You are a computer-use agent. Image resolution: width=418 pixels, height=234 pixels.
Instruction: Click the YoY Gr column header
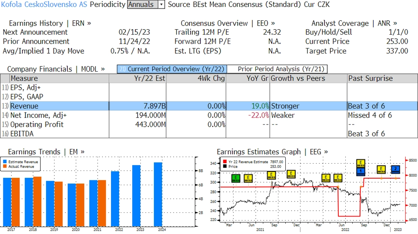click(248, 79)
